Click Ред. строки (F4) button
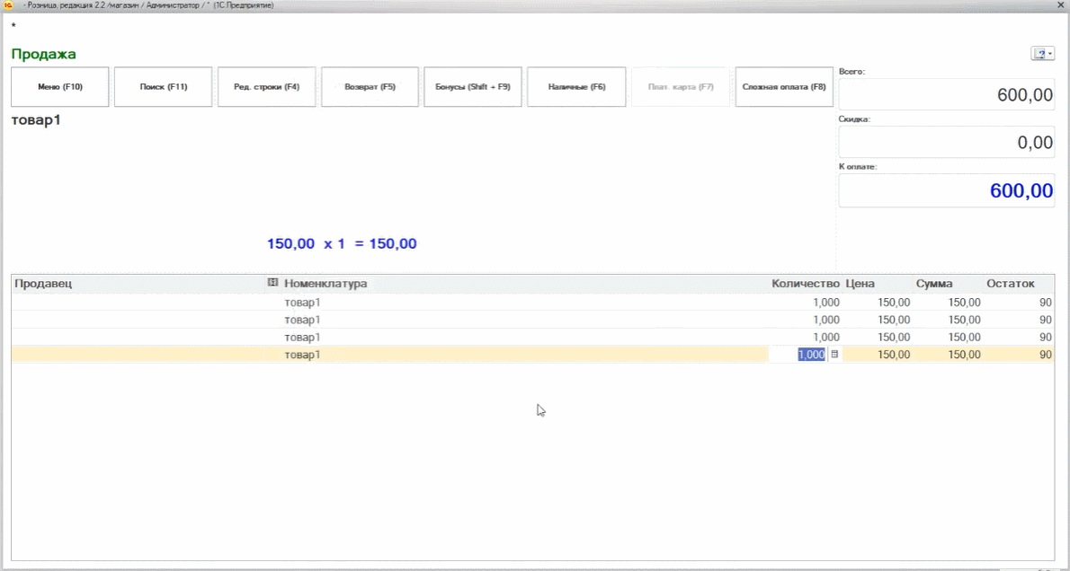Screen dimensions: 1070x571 click(x=266, y=87)
